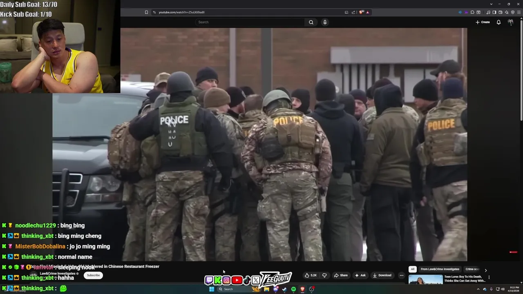Open the browser hamburger main menu
523x294 pixels.
coord(519,12)
